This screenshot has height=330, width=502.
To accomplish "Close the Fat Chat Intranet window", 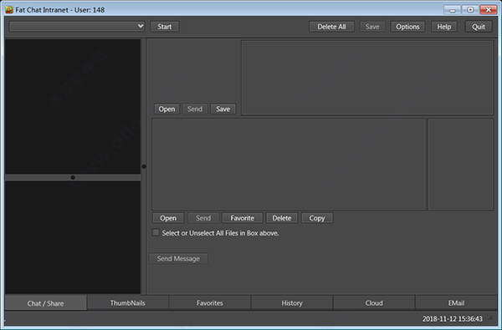I will coord(489,10).
